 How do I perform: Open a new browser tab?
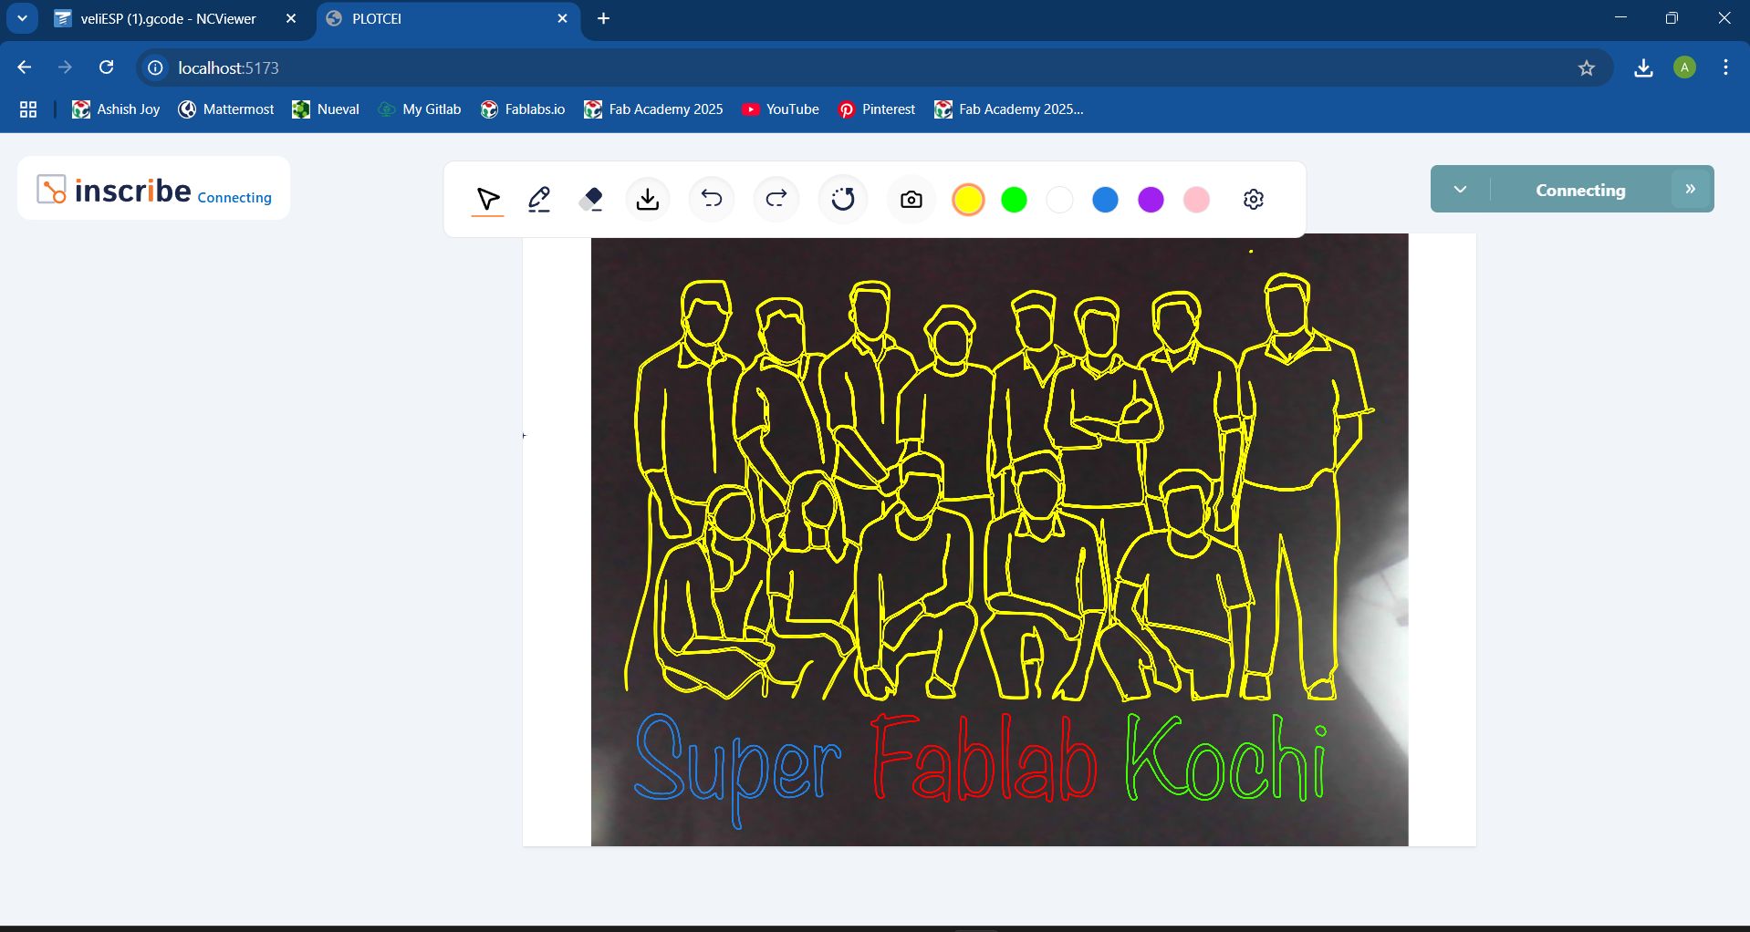coord(603,18)
